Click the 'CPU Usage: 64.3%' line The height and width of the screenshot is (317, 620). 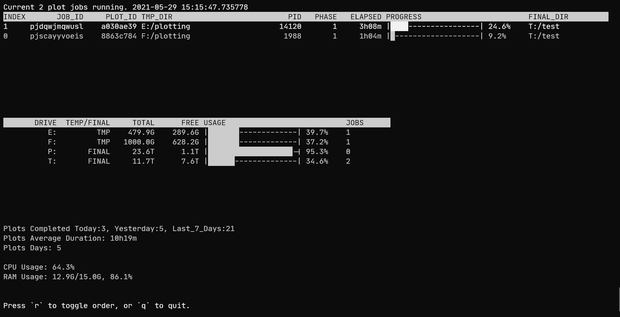pyautogui.click(x=39, y=267)
